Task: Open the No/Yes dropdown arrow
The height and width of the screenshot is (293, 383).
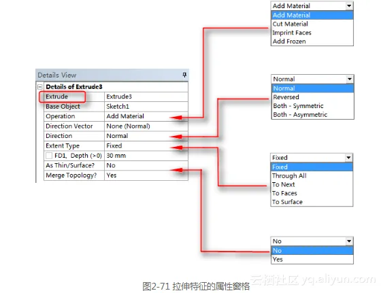Action: click(349, 241)
